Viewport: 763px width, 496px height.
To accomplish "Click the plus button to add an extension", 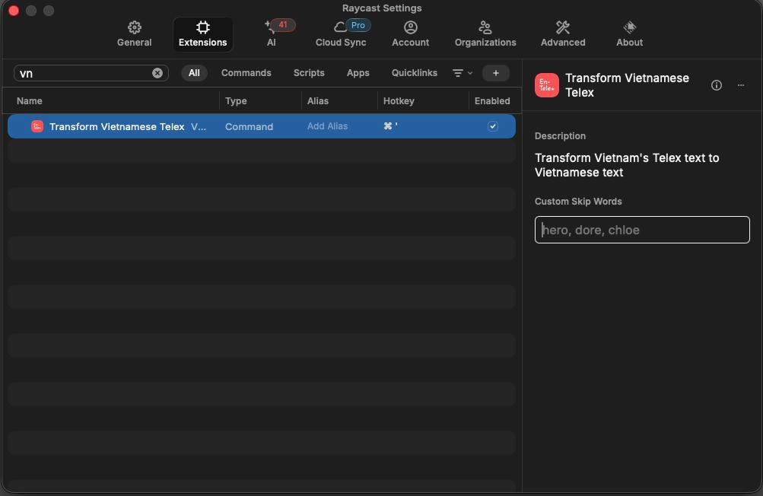I will [x=496, y=73].
